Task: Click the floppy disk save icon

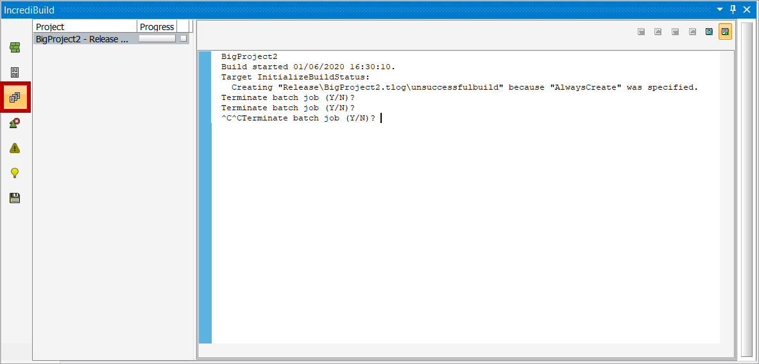Action: pos(15,198)
